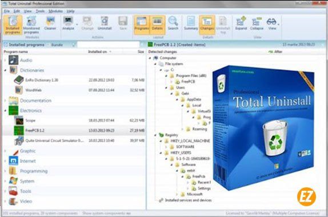Open the Edit menu

pyautogui.click(x=17, y=11)
